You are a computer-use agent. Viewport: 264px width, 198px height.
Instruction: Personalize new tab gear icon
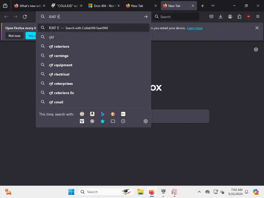coord(256,49)
